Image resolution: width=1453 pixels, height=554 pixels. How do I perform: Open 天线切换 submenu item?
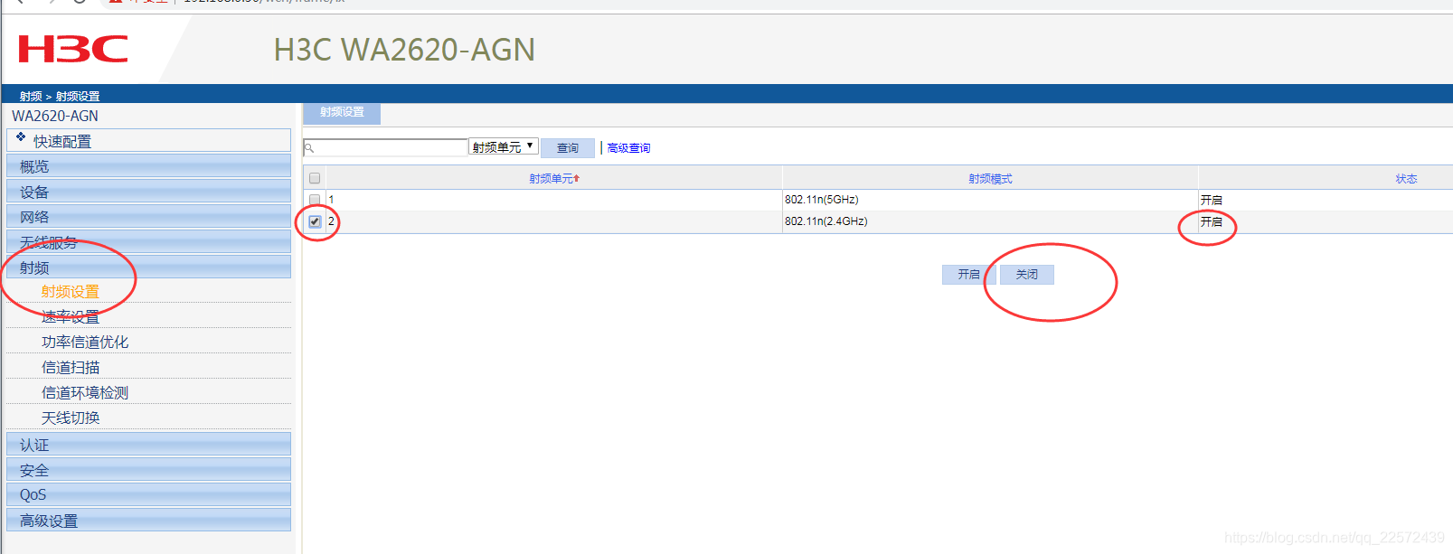(71, 418)
